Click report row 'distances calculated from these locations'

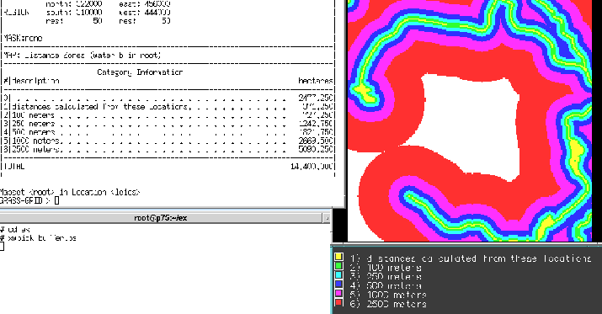tap(168, 106)
